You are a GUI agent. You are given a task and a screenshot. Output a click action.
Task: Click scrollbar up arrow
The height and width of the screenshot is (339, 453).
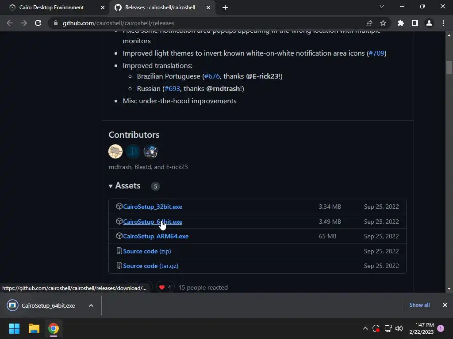point(449,35)
